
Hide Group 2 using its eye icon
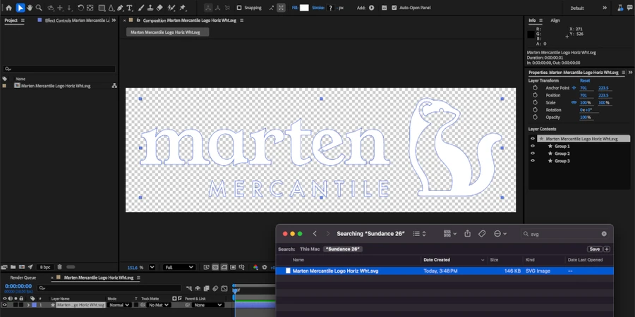pos(533,154)
